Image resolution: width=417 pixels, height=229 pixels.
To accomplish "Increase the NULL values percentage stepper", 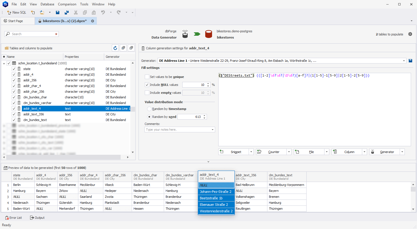I will (208, 84).
